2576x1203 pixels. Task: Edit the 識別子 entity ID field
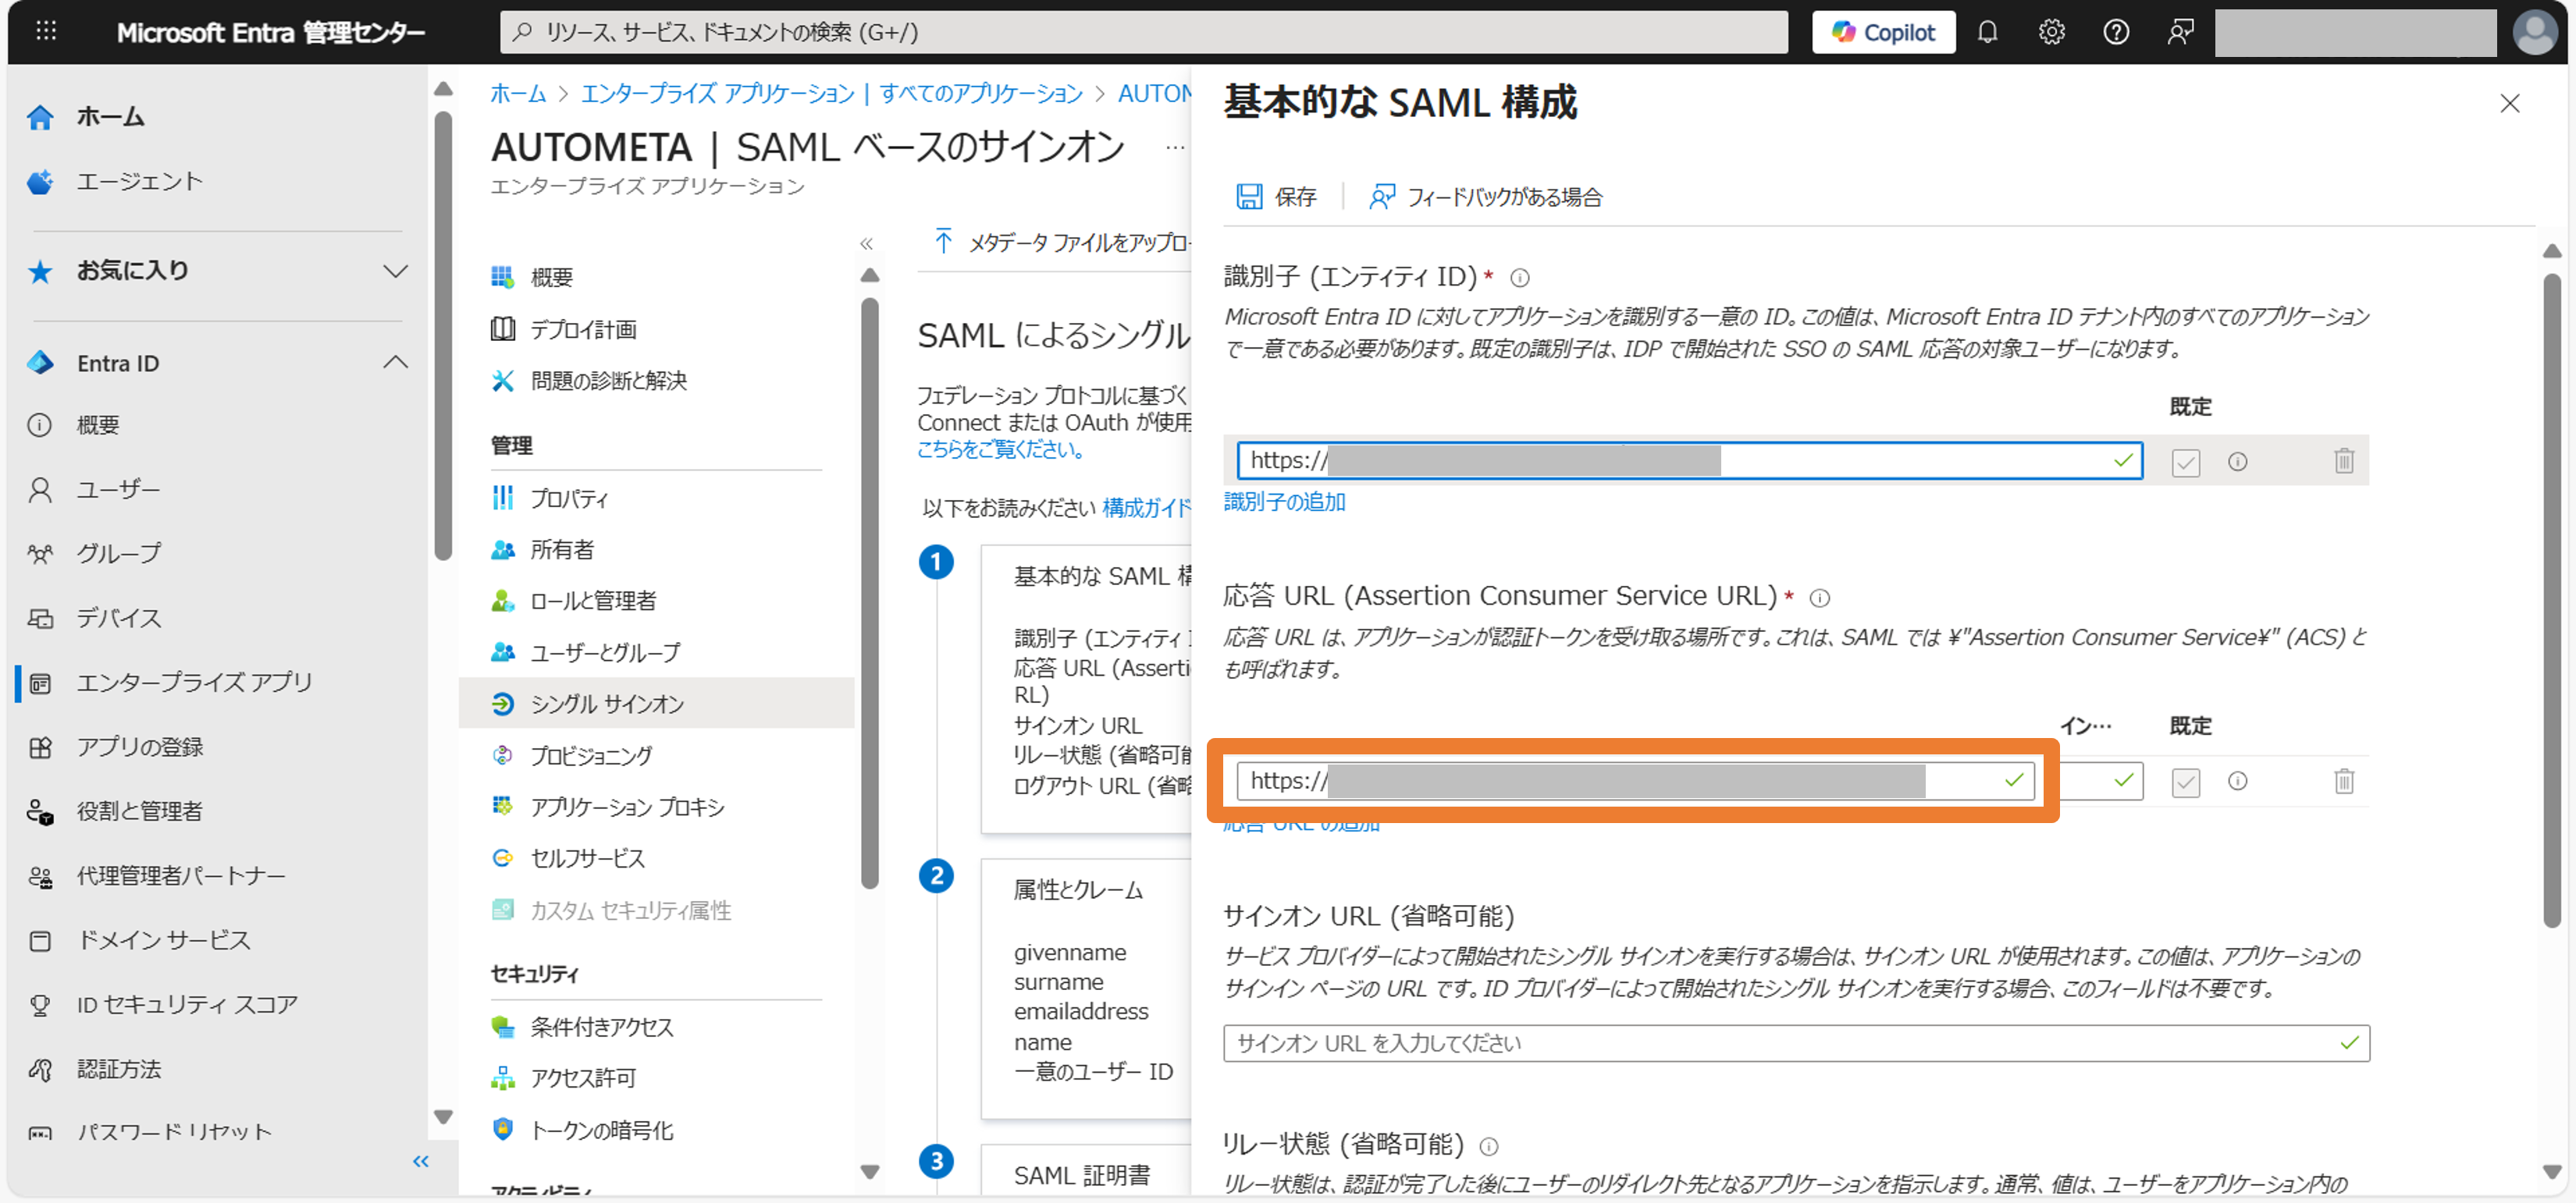[x=1689, y=460]
